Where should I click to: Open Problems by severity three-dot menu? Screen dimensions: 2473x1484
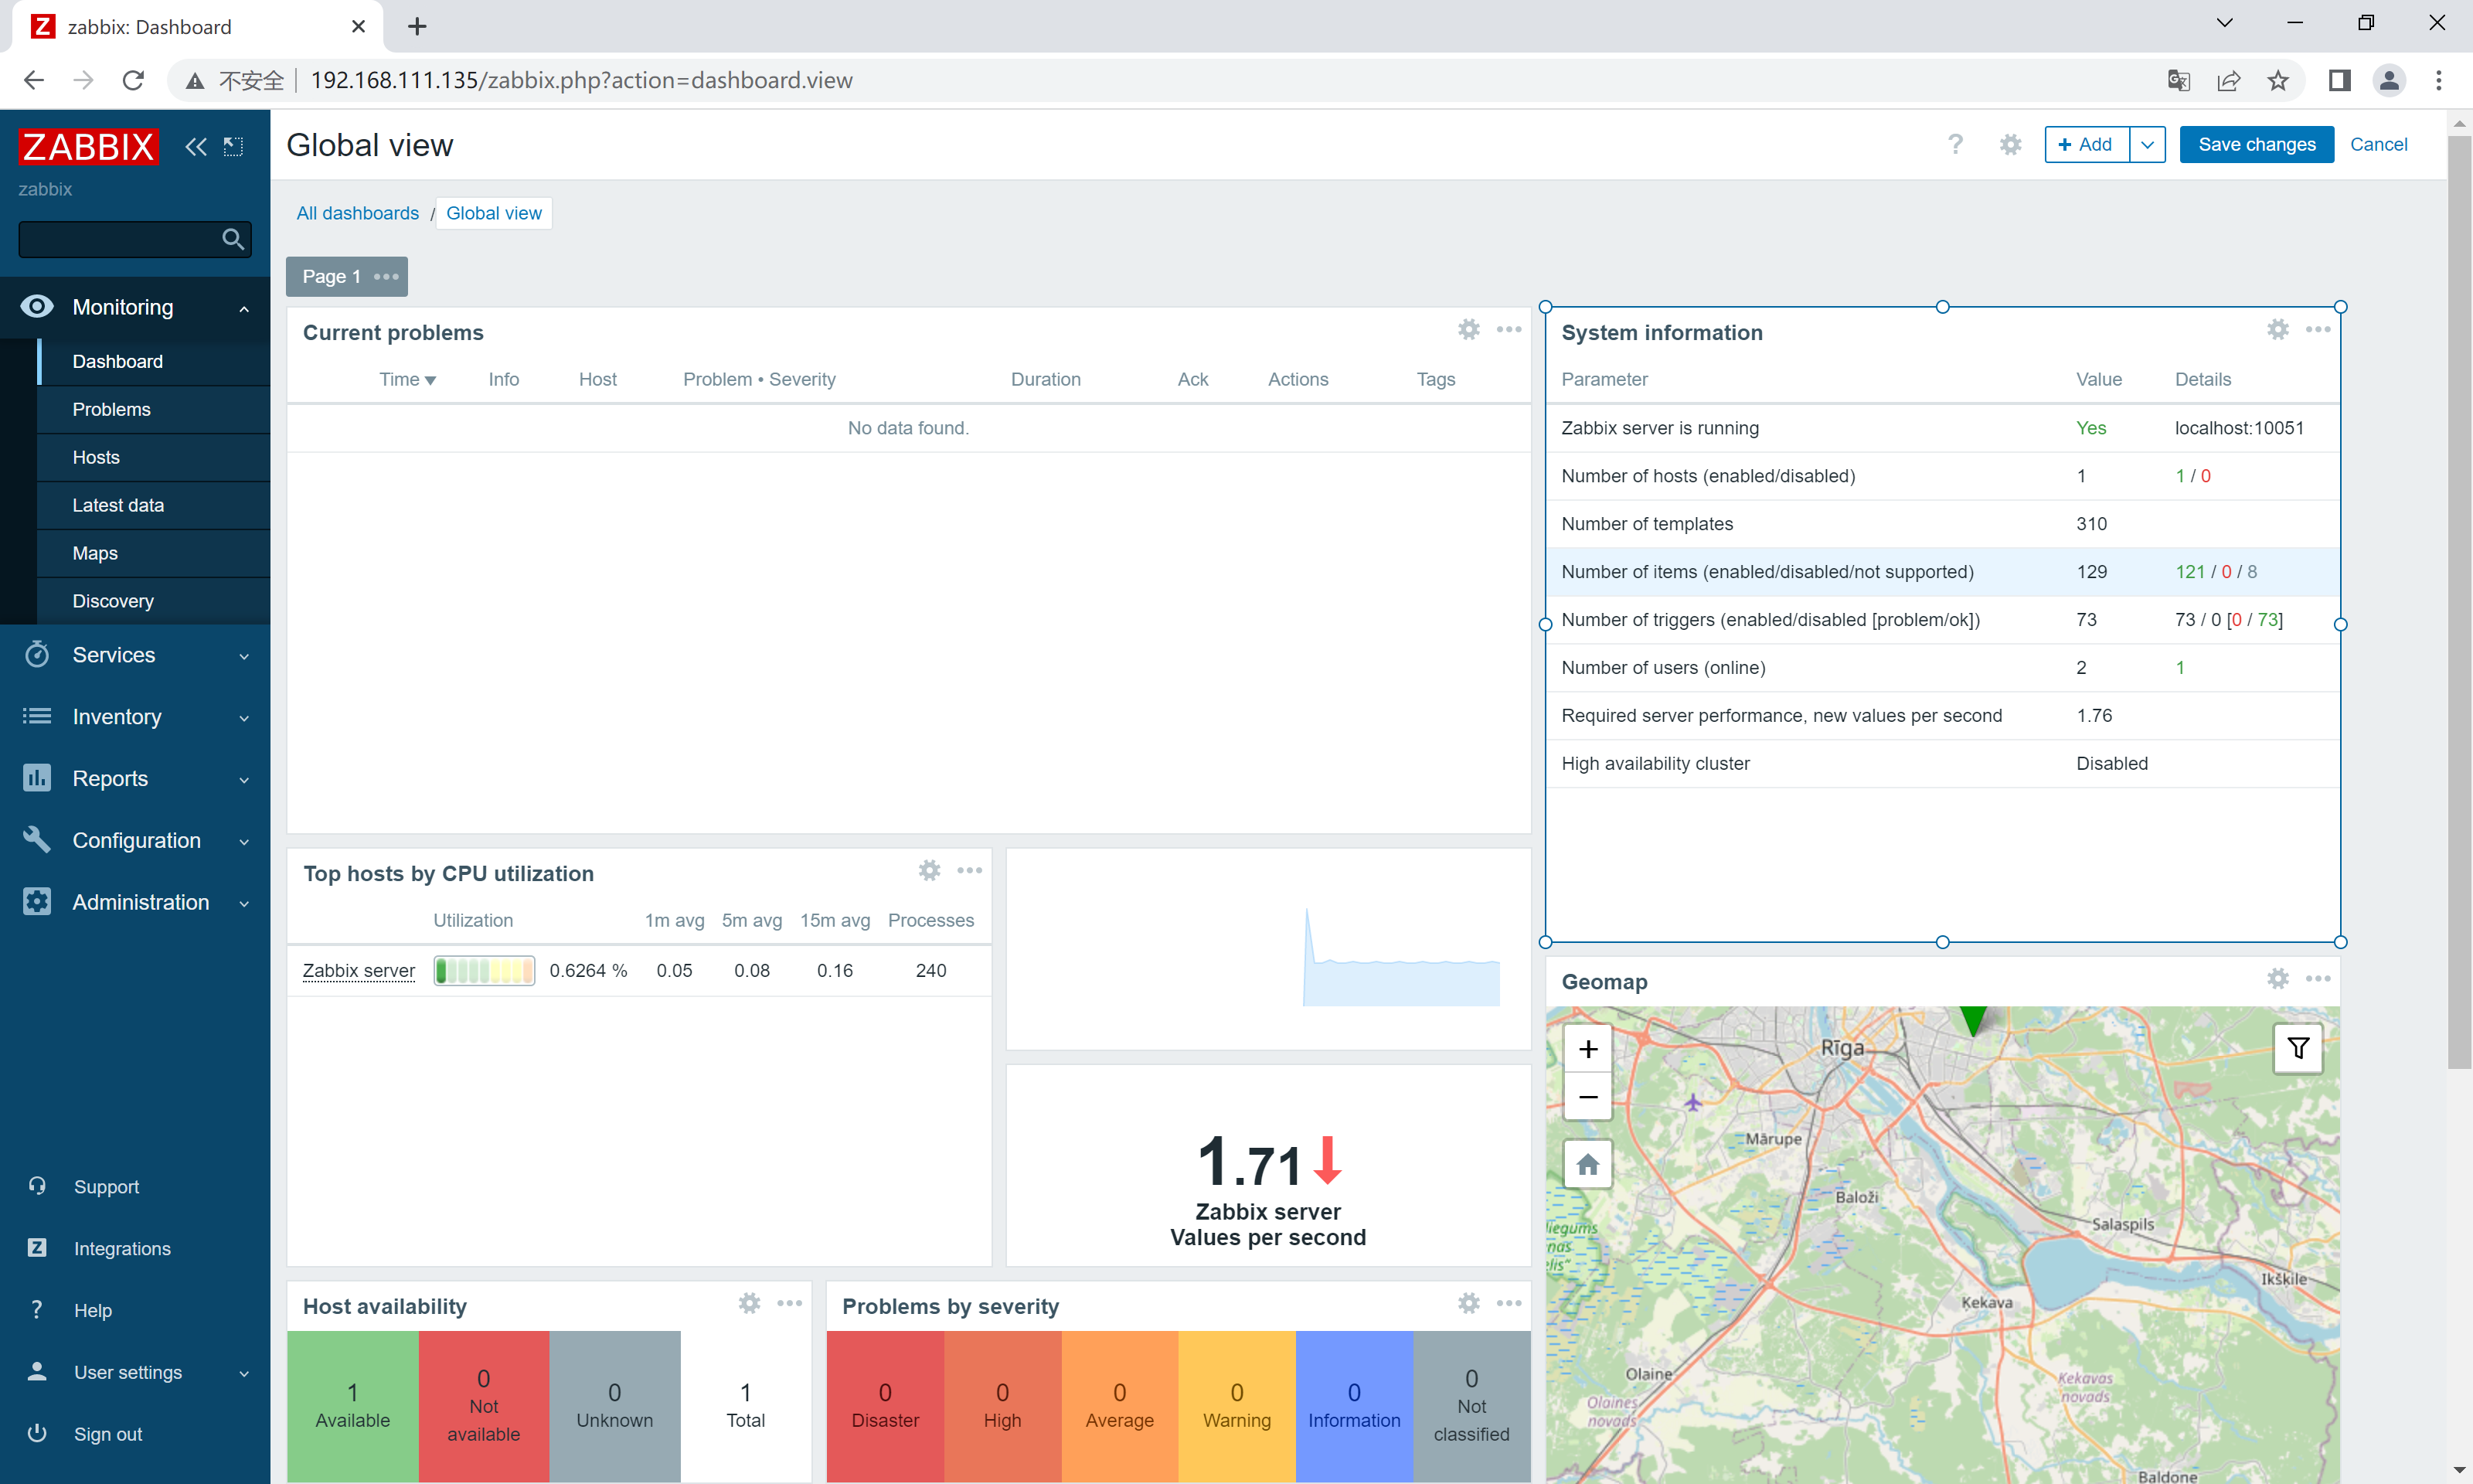(x=1509, y=1303)
